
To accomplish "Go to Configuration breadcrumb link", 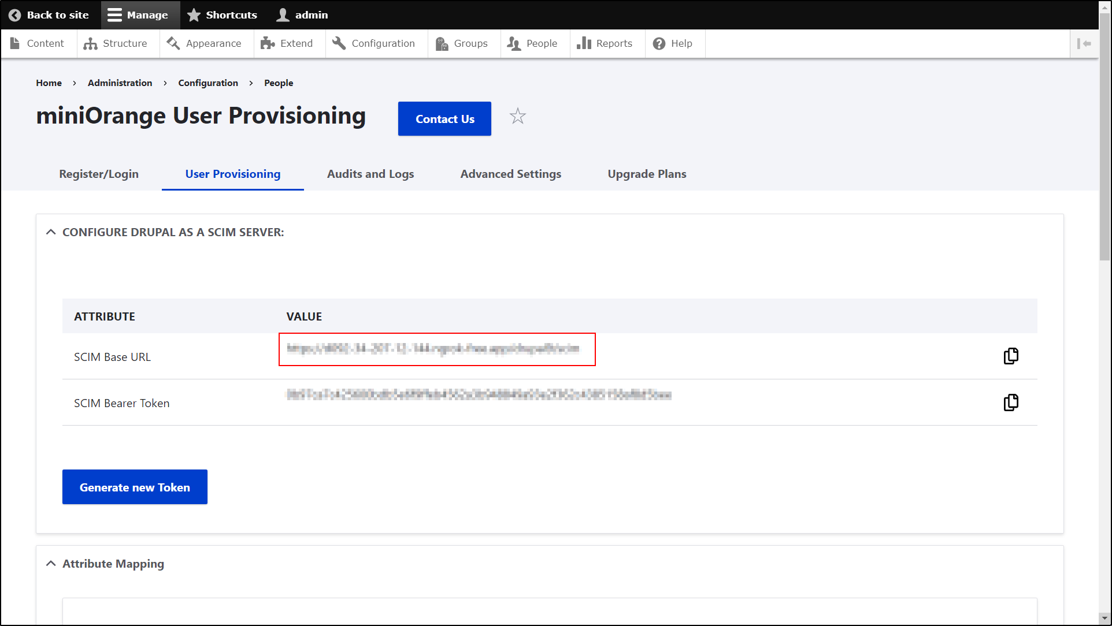I will point(208,83).
